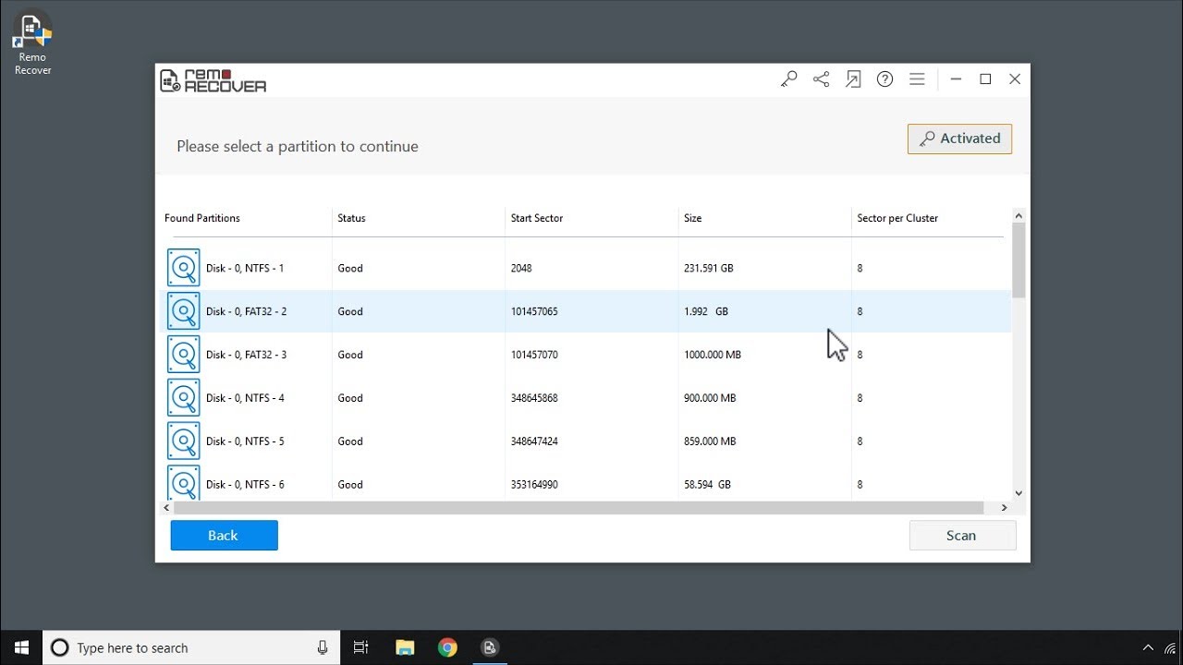Select disk icon for Disk - 0, NTFS - 6
This screenshot has height=665, width=1183.
pos(184,483)
